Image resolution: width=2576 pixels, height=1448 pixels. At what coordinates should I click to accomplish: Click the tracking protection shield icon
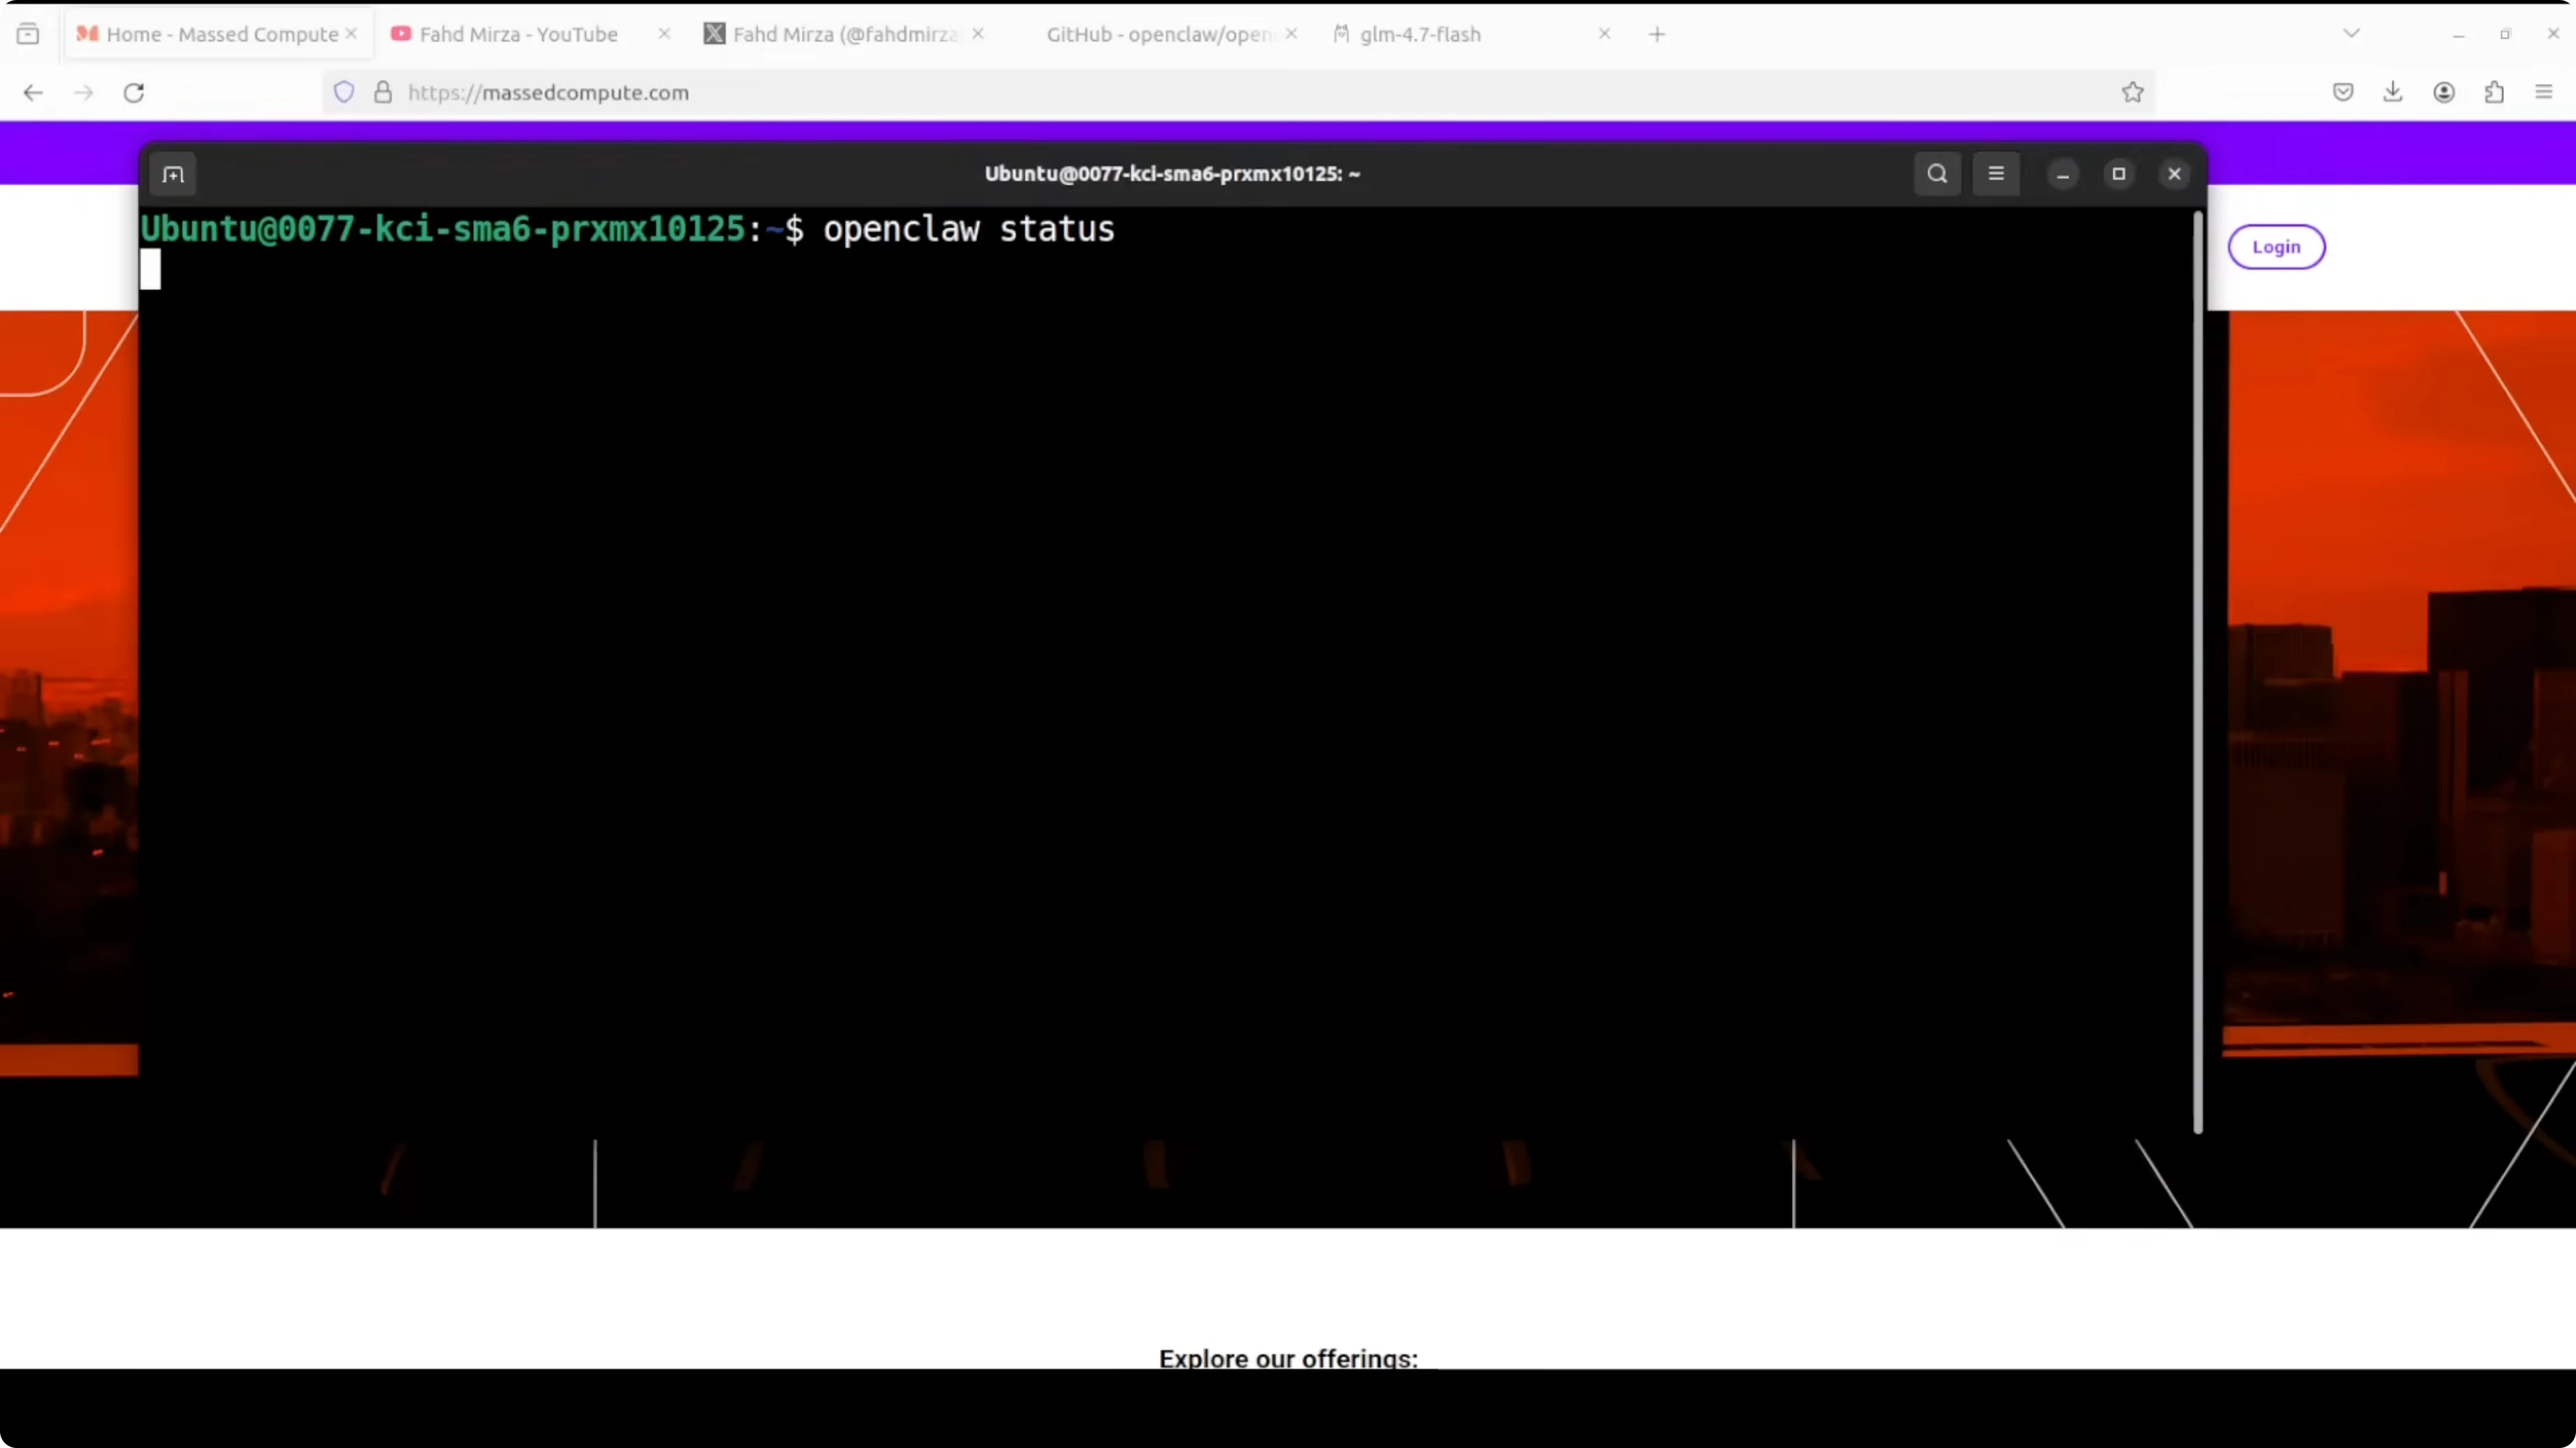point(344,92)
